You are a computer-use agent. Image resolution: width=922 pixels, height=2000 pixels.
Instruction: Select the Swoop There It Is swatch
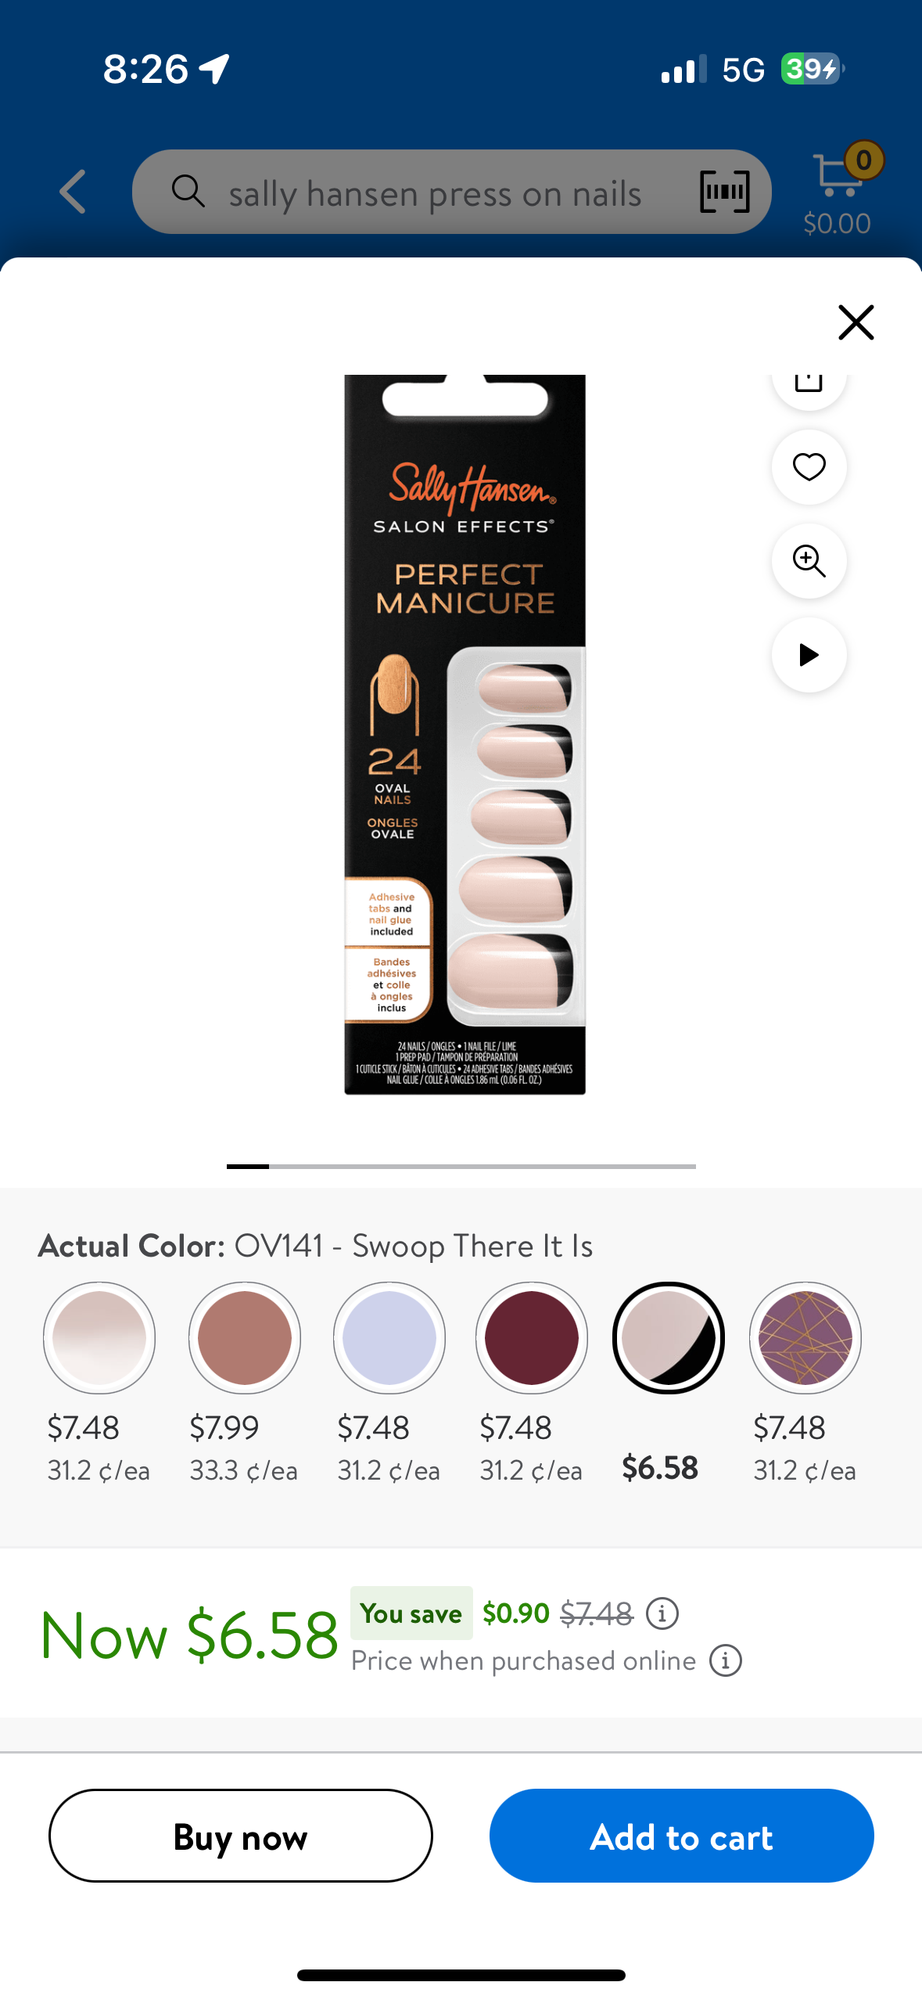coord(669,1338)
